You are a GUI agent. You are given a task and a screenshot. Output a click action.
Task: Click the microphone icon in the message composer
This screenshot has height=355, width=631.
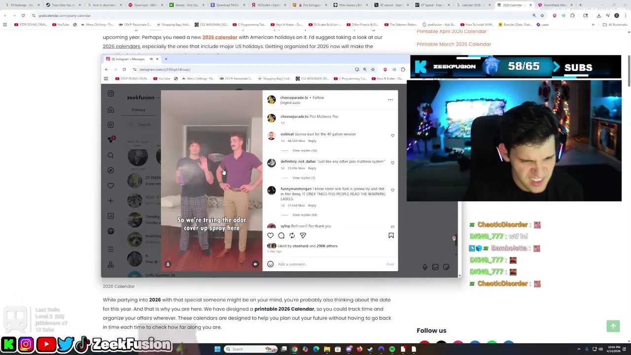point(424,267)
